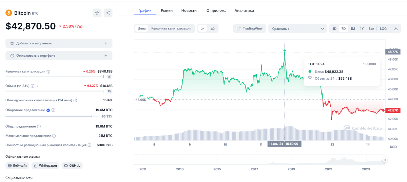Expand the Объем (за 24ч) chevron

(38, 86)
